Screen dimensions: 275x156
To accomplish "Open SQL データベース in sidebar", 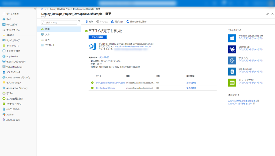I will [11, 72].
